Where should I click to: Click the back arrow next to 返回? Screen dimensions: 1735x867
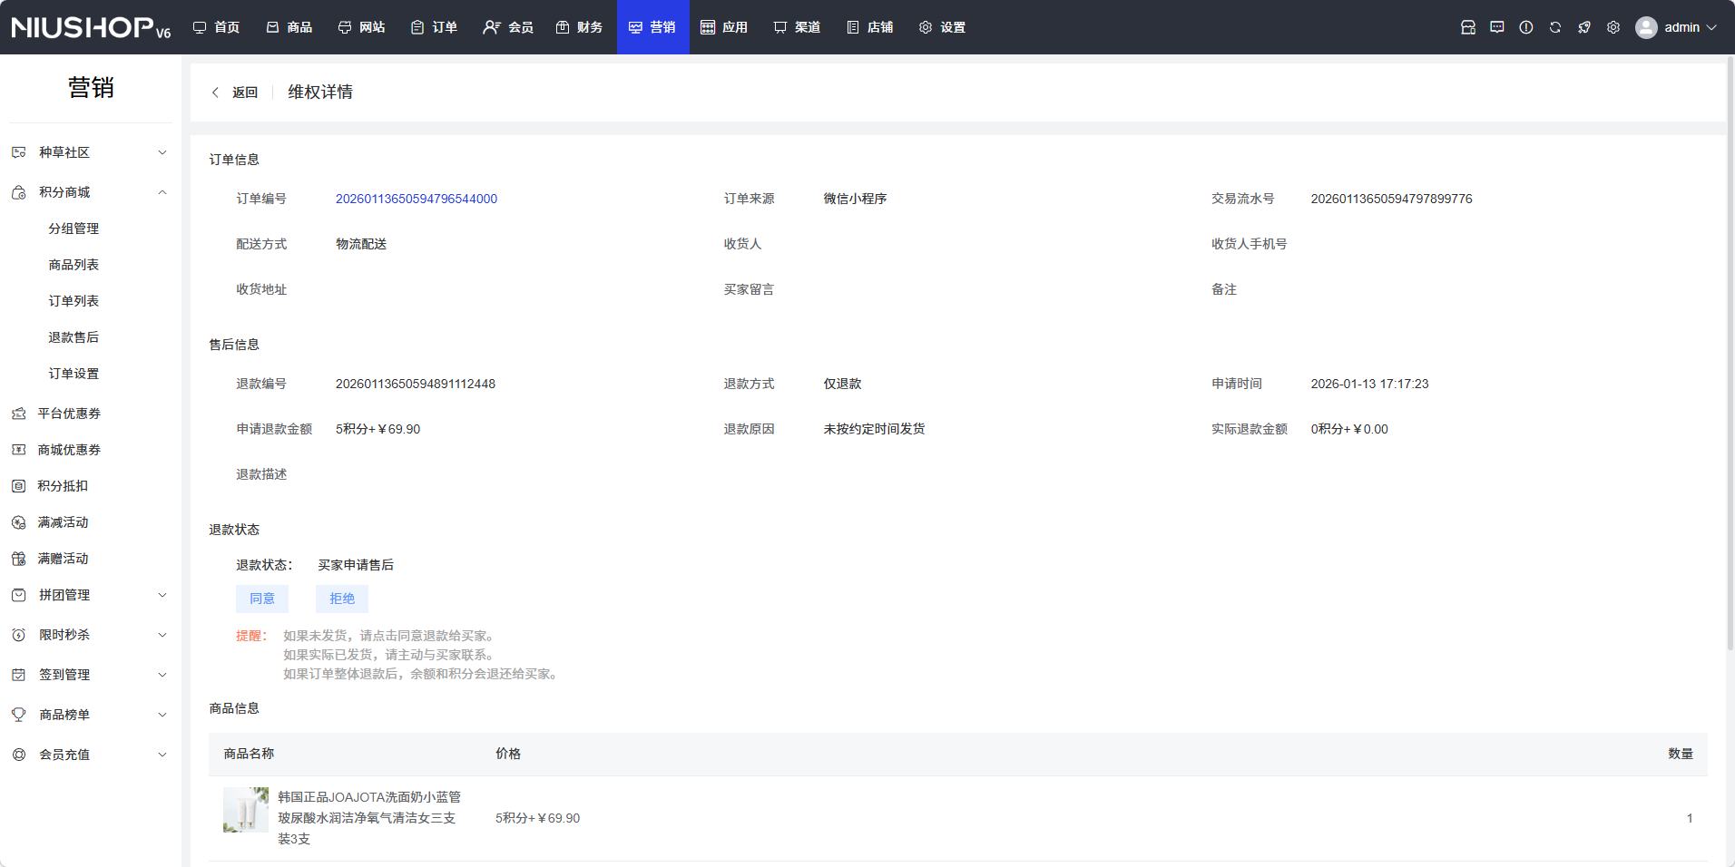point(215,93)
